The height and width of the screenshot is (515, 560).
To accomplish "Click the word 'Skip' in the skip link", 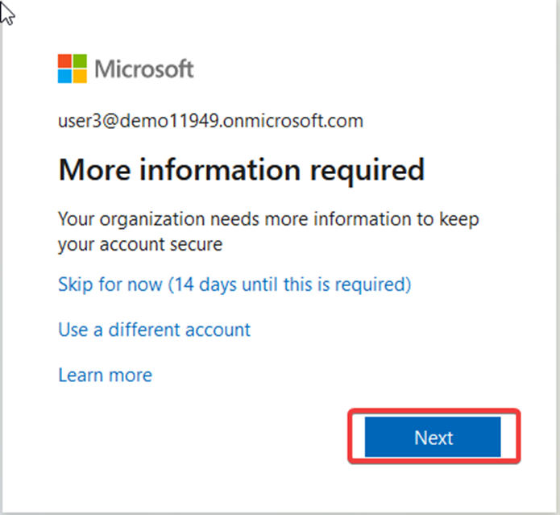I will tap(76, 284).
